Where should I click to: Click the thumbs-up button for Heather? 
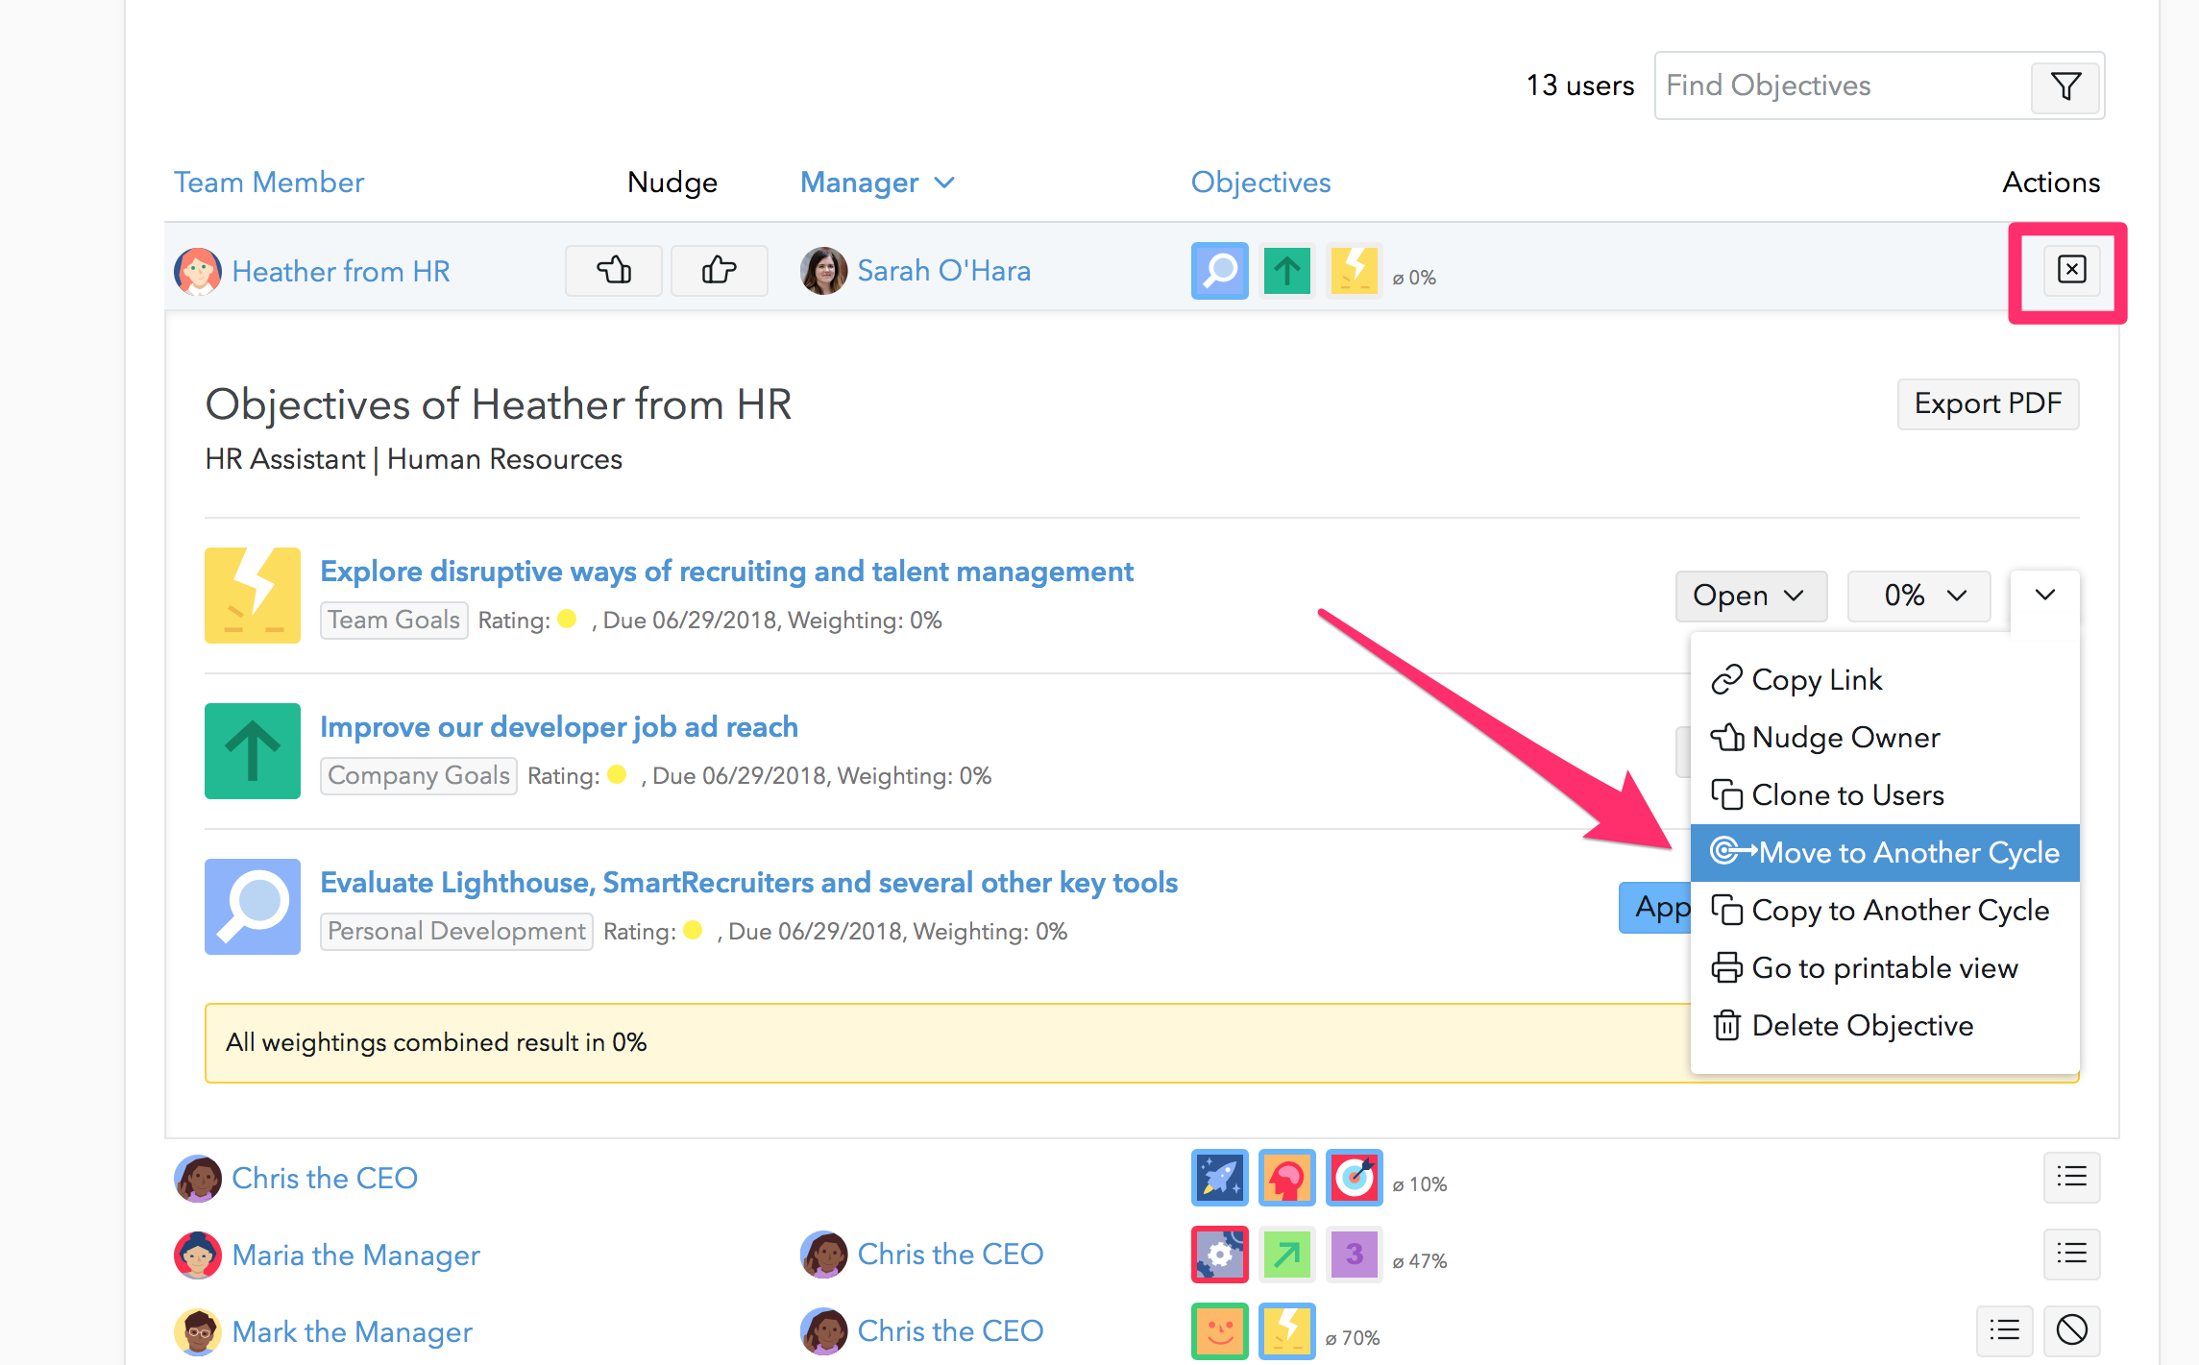pyautogui.click(x=719, y=271)
